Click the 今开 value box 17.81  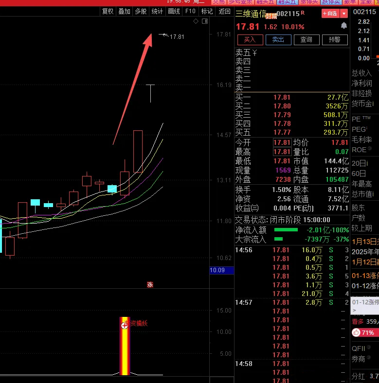(x=282, y=142)
